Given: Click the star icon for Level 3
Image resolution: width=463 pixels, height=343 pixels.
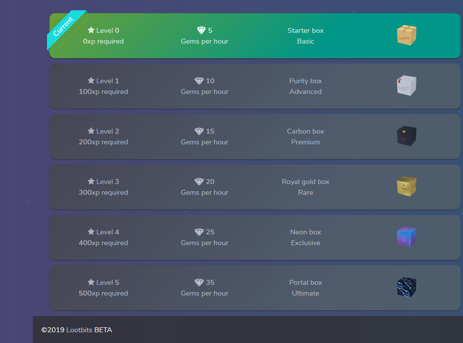Looking at the screenshot, I should tap(90, 181).
